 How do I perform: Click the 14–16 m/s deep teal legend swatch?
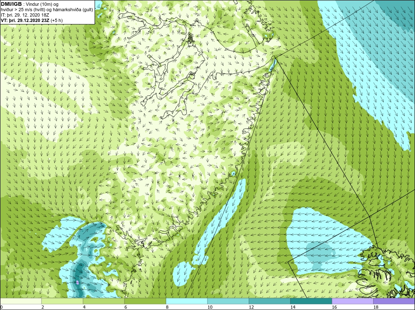(x=311, y=301)
